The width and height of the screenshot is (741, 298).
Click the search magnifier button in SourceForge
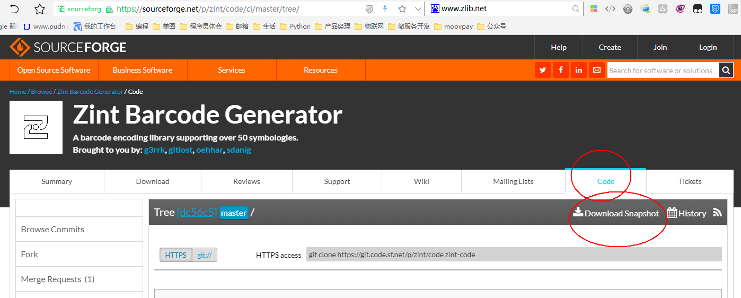click(x=726, y=70)
